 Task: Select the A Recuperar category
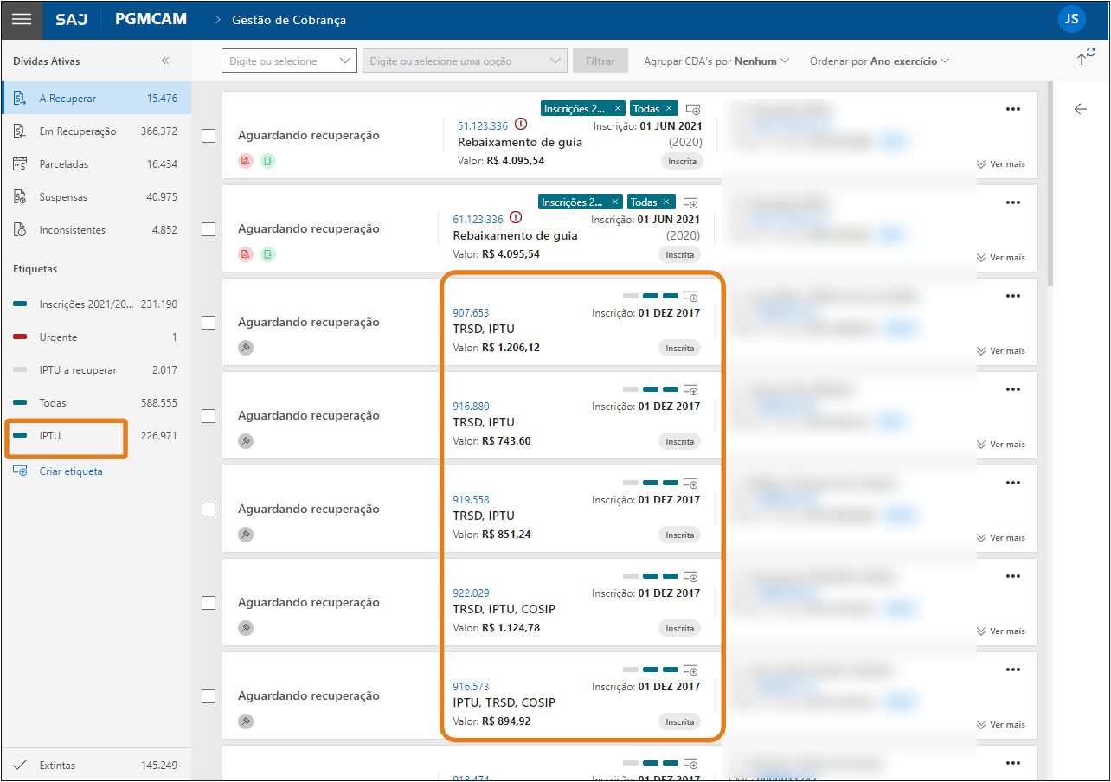(x=96, y=99)
